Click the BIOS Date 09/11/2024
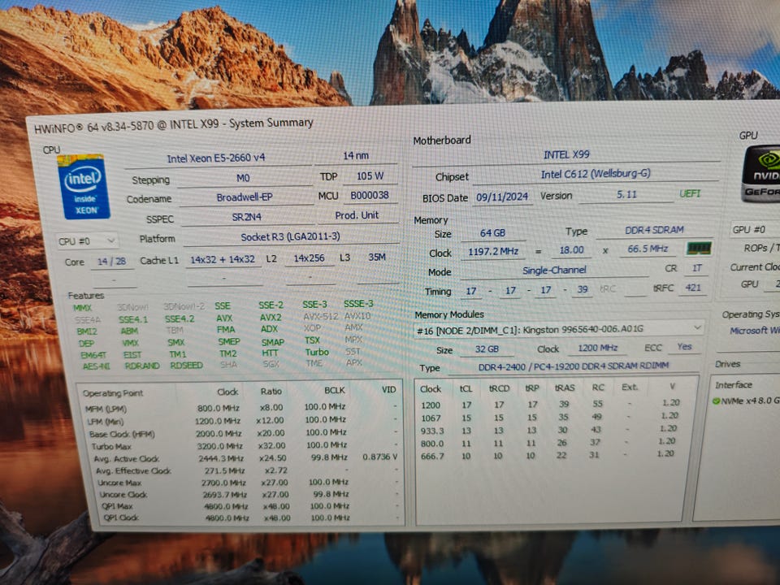The height and width of the screenshot is (585, 780). pos(502,197)
